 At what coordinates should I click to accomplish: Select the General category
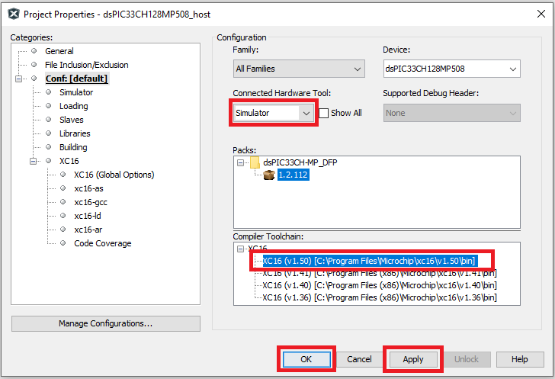(x=59, y=51)
